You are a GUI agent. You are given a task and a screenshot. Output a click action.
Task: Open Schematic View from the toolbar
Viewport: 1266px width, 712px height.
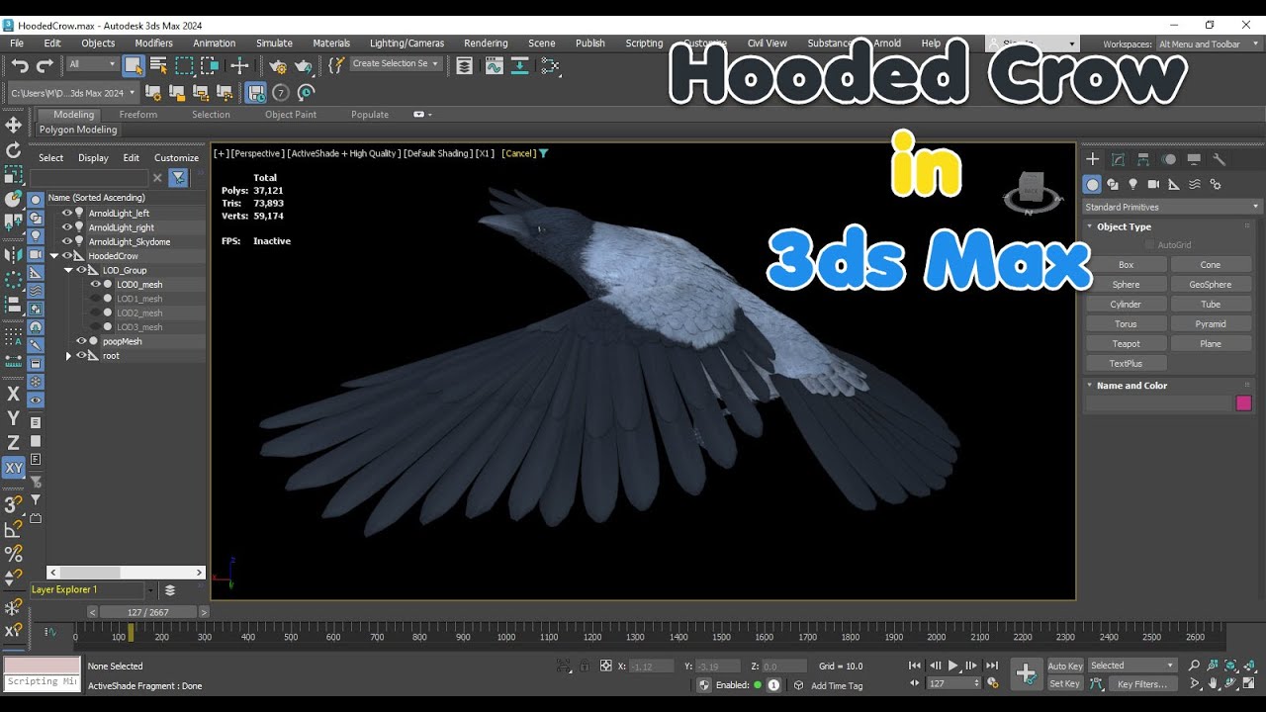550,65
